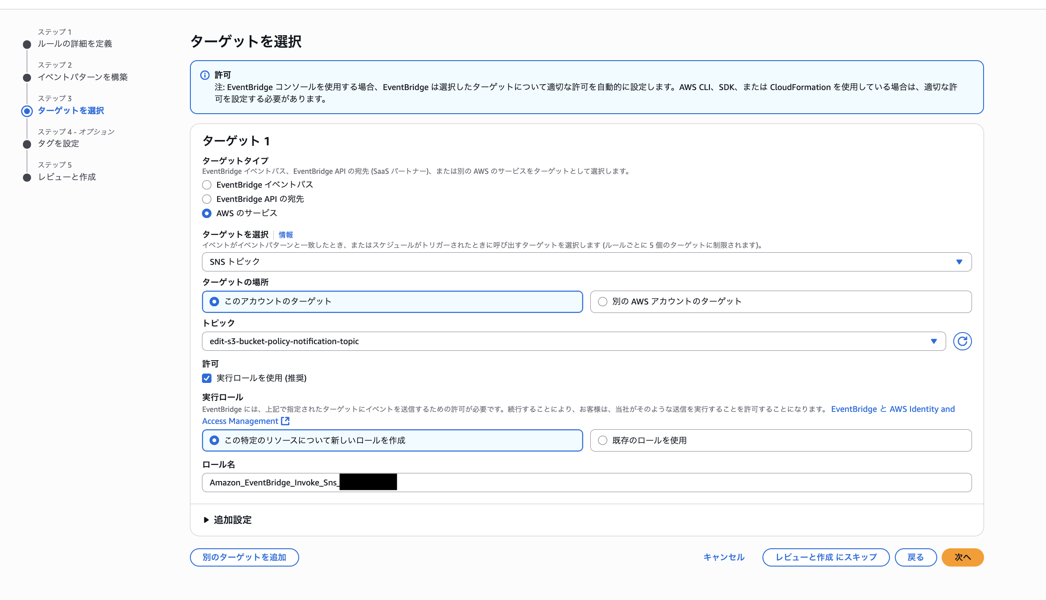Choose 別の AWS アカウントのターゲット option
This screenshot has width=1046, height=600.
603,302
